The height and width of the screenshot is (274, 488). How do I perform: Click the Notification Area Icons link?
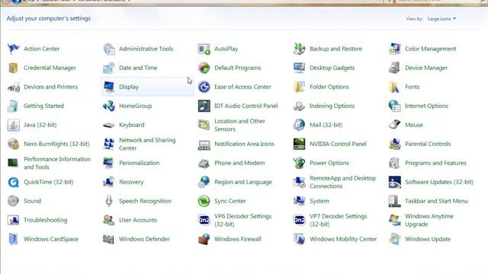click(244, 144)
